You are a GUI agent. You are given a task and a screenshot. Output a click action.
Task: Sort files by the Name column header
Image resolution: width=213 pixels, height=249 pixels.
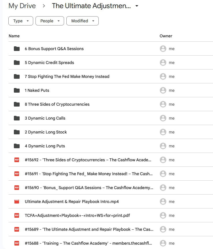[x=14, y=36]
